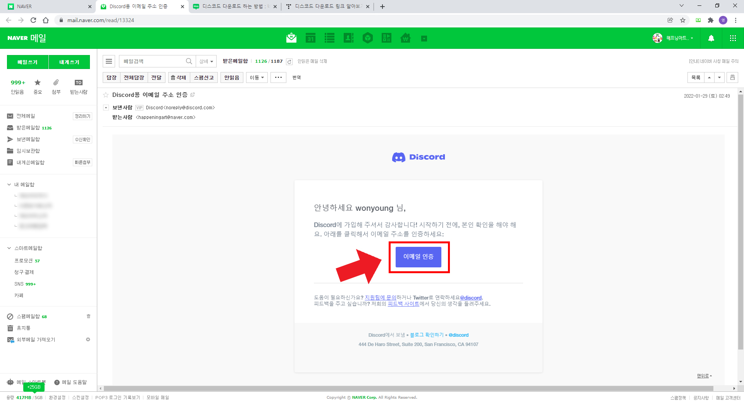The width and height of the screenshot is (744, 403).
Task: Open the MYBOX cube icon in header
Action: 368,38
